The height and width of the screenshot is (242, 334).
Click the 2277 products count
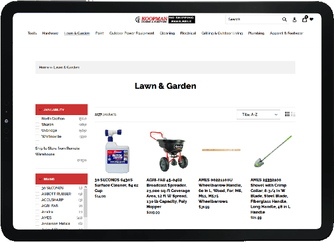[105, 115]
